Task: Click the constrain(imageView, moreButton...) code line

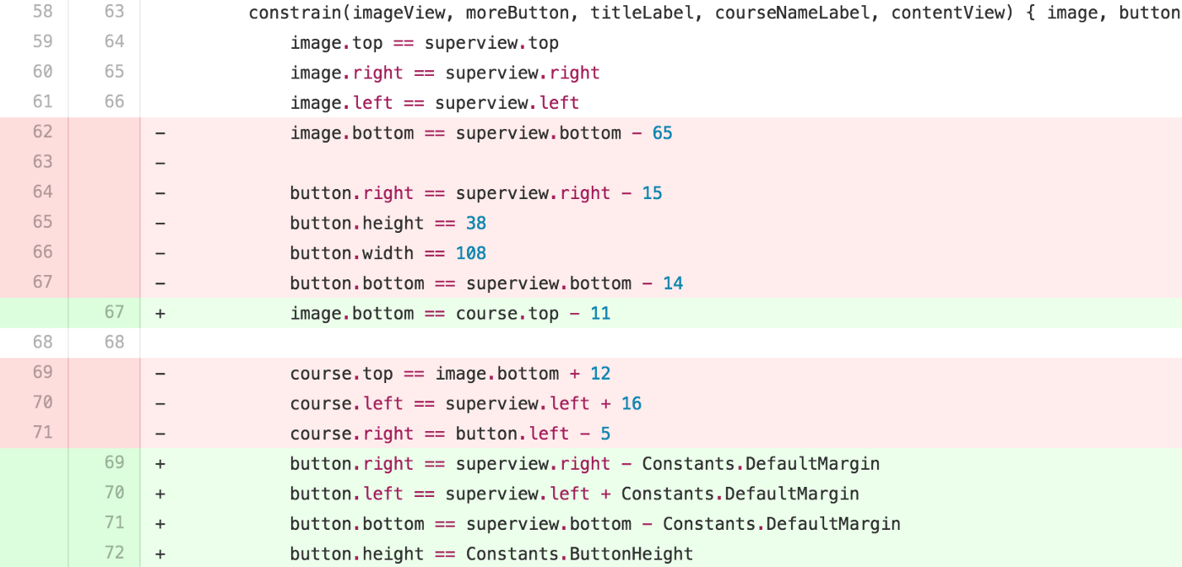Action: (715, 13)
